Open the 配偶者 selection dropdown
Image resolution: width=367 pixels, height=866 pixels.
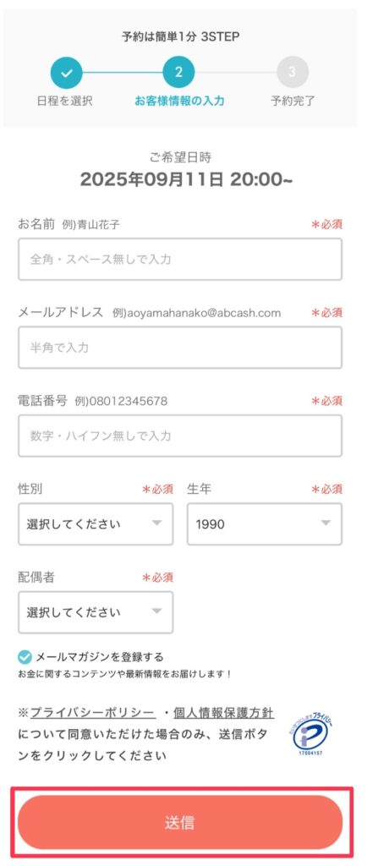[x=96, y=612]
